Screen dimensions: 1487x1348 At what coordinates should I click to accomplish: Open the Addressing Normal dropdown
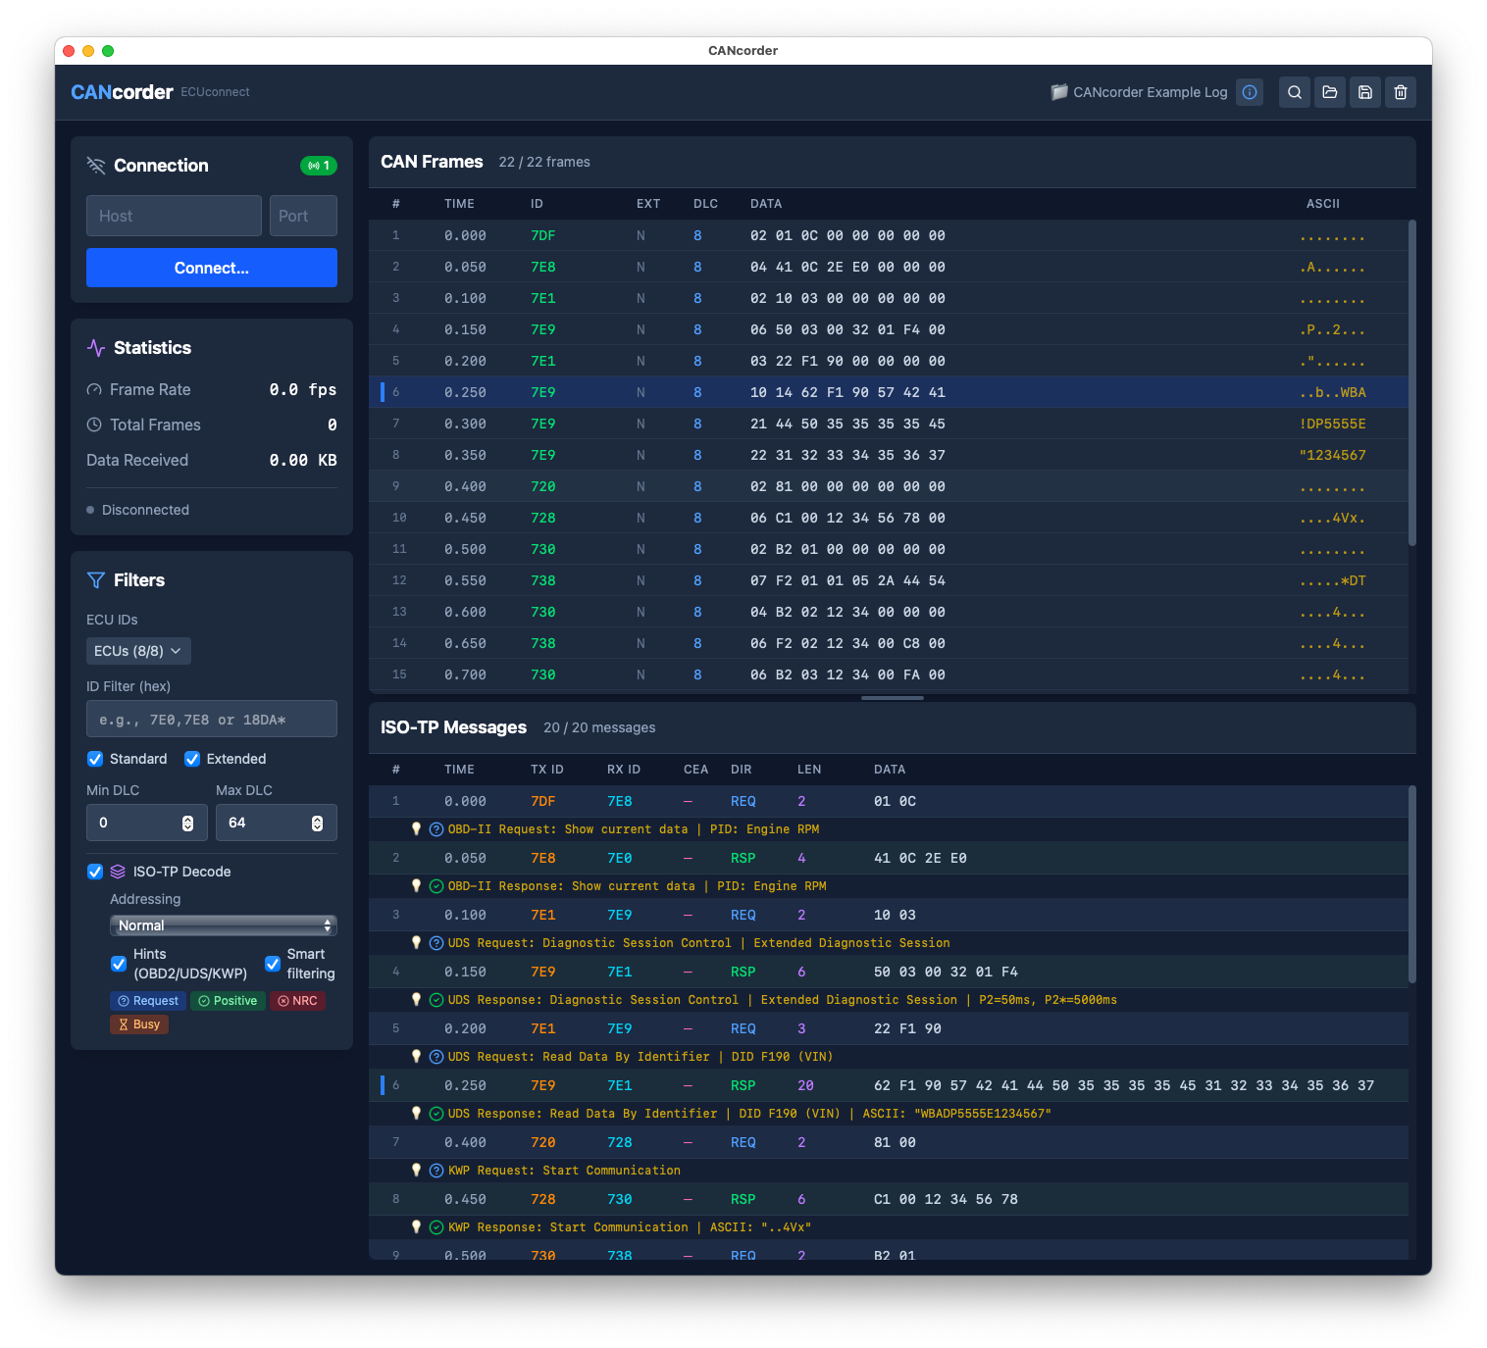224,925
